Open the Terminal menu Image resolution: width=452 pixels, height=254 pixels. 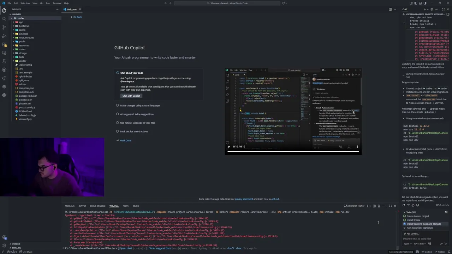(x=57, y=3)
